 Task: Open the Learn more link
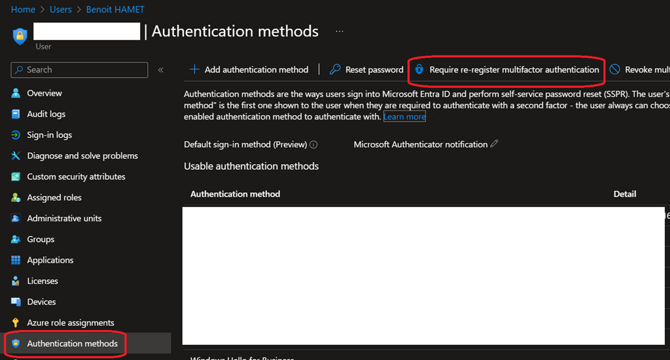[x=404, y=117]
